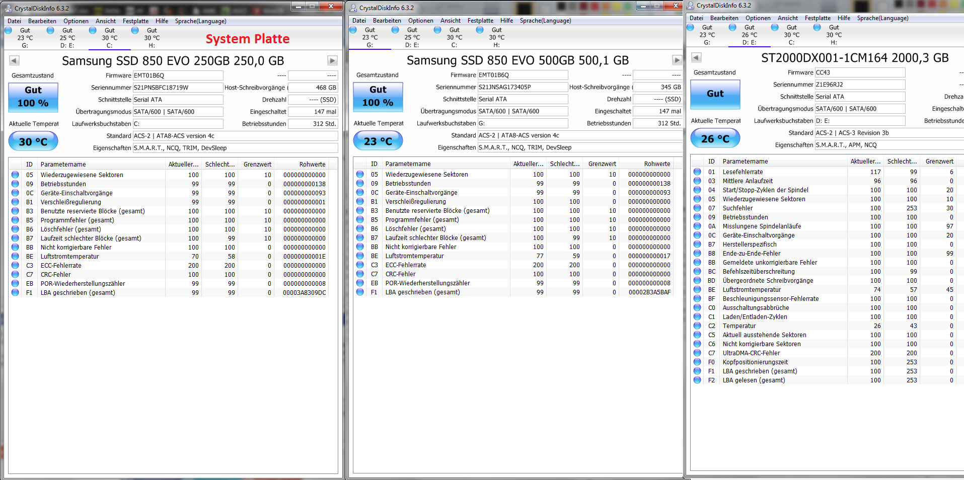Go to previous disk in right window
This screenshot has height=480, width=964.
click(x=696, y=57)
